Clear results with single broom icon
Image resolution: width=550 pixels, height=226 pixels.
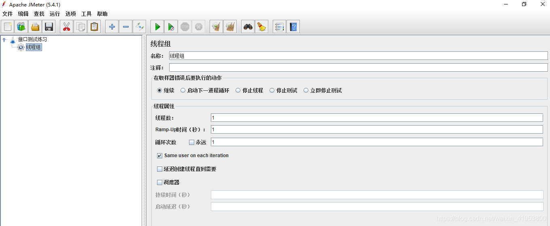click(217, 27)
